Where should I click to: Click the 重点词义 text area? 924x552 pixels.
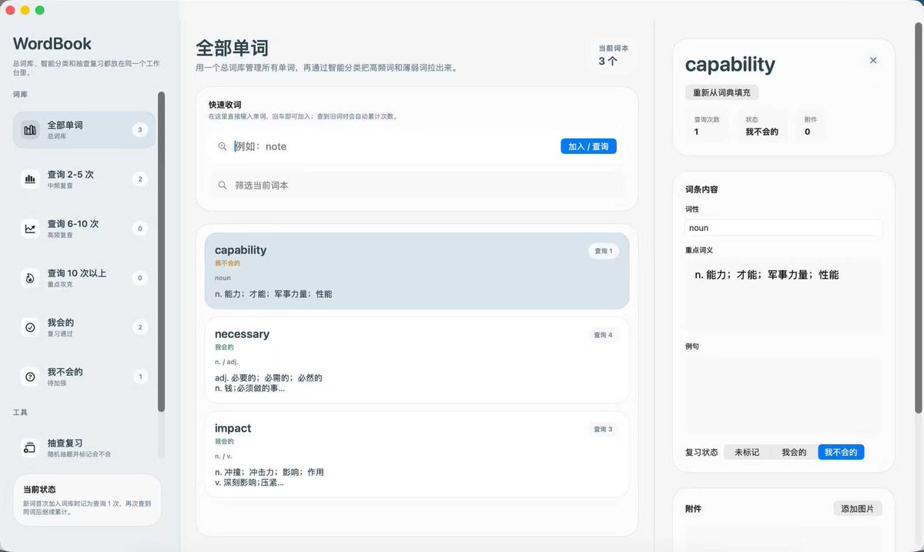[784, 296]
